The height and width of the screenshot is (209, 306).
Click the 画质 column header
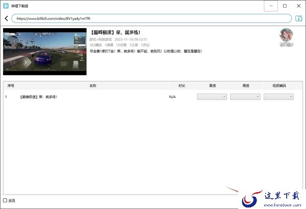[x=246, y=86]
